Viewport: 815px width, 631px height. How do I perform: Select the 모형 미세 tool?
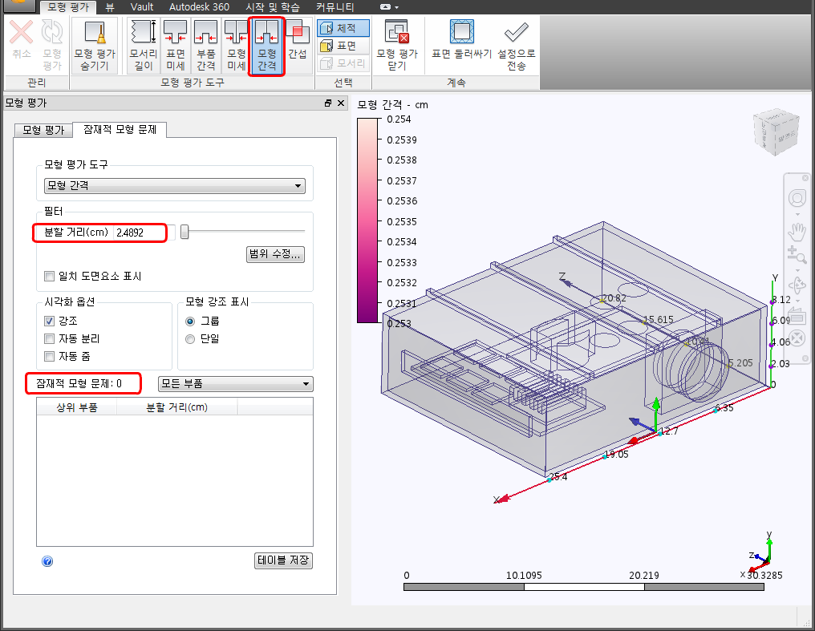(236, 46)
